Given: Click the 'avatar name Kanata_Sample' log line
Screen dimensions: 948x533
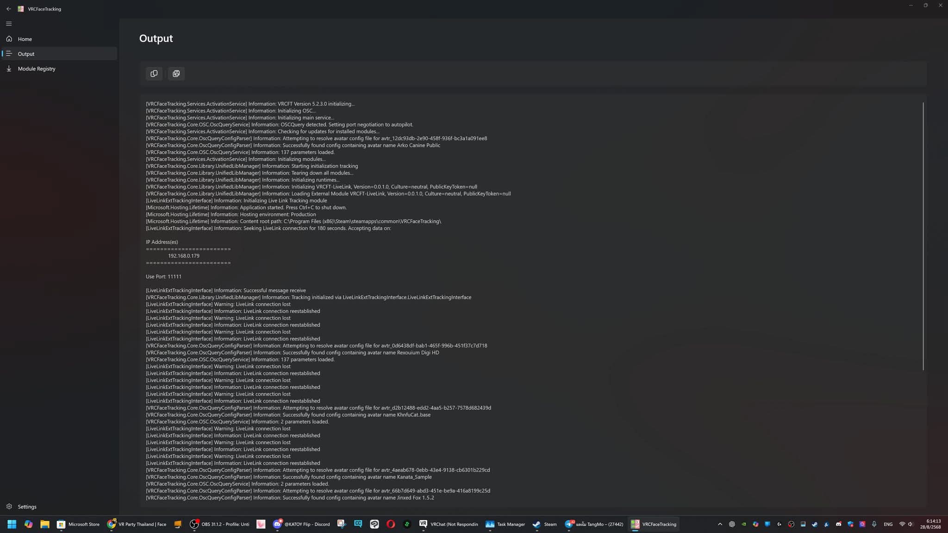Looking at the screenshot, I should (289, 477).
